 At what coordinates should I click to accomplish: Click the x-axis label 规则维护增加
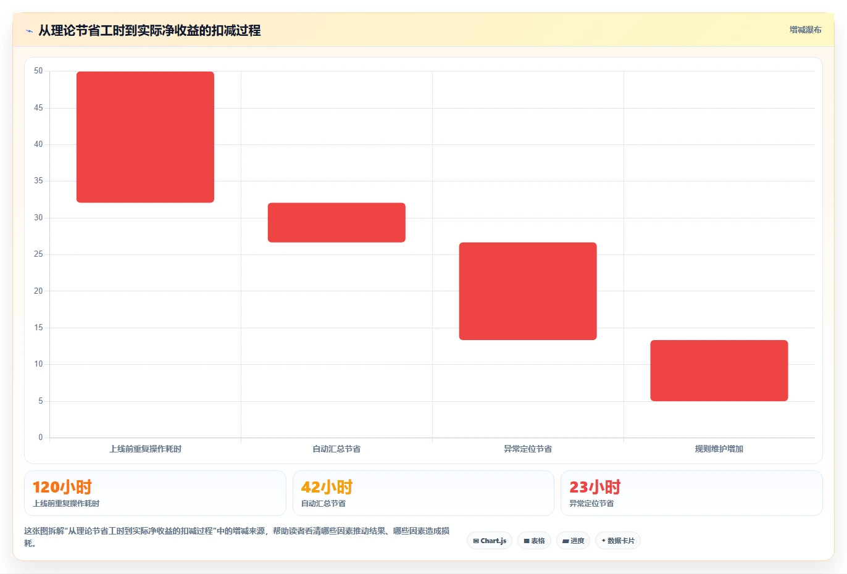click(x=719, y=449)
